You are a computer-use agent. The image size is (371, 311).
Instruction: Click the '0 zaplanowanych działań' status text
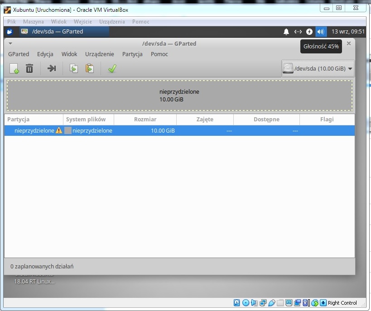[x=42, y=267]
